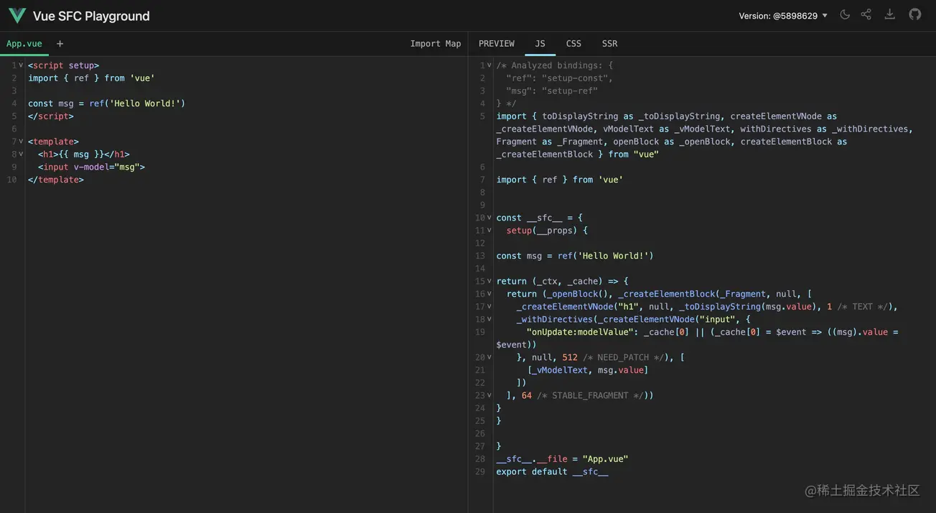Screen dimensions: 936x513
Task: Collapse setup fold at output line 11
Action: point(490,231)
